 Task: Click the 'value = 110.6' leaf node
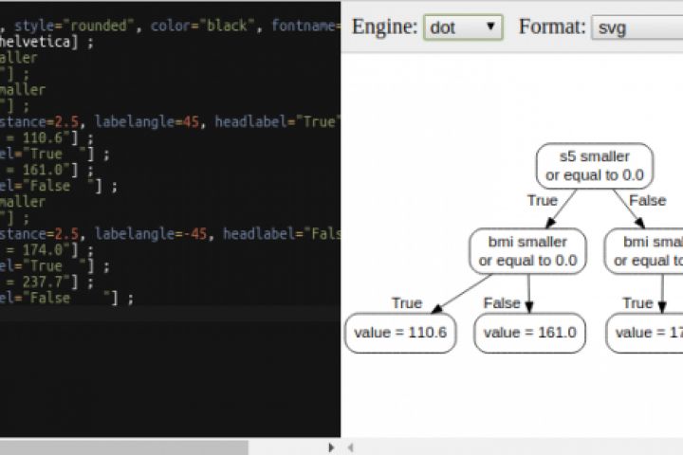[399, 333]
